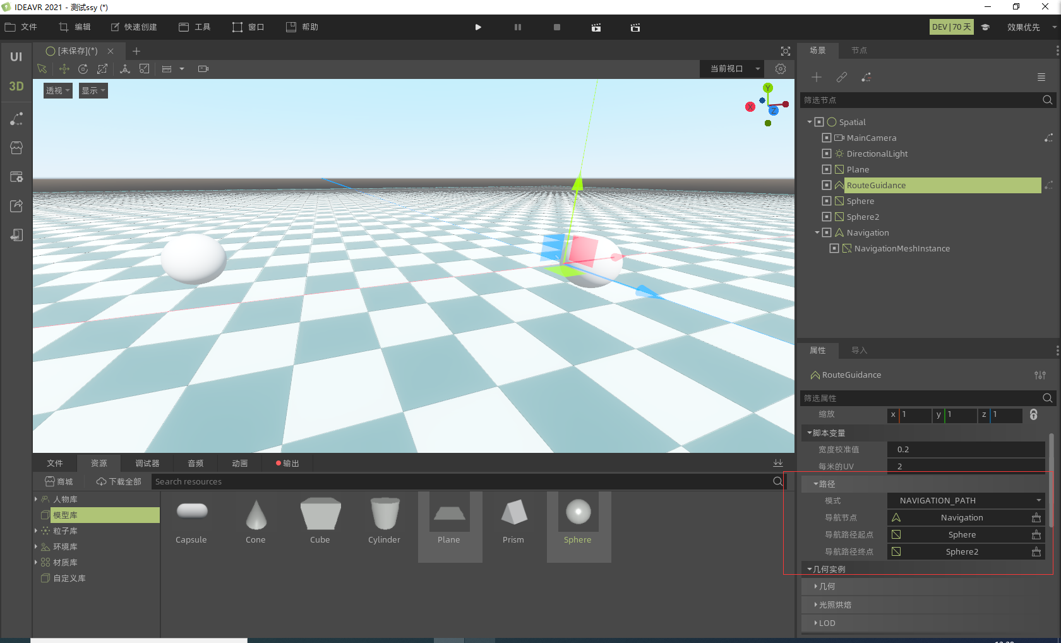Click the 商城 store button
The width and height of the screenshot is (1061, 643).
click(x=59, y=481)
